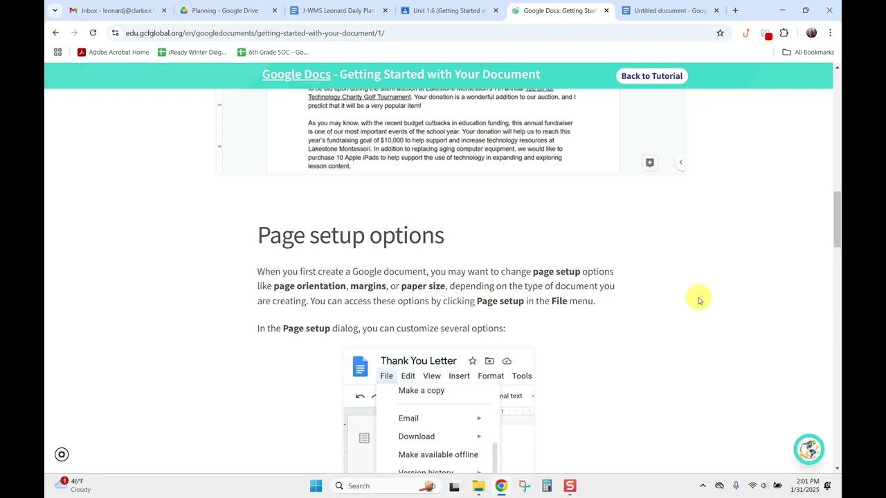The width and height of the screenshot is (886, 498).
Task: Click the blue Google Docs logo icon
Action: tap(360, 367)
